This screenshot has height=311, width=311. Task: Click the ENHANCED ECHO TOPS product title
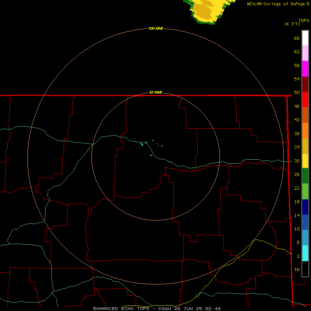point(121,309)
